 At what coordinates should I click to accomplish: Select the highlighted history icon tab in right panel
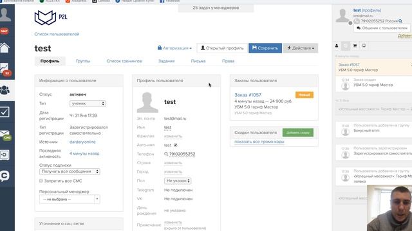346,46
